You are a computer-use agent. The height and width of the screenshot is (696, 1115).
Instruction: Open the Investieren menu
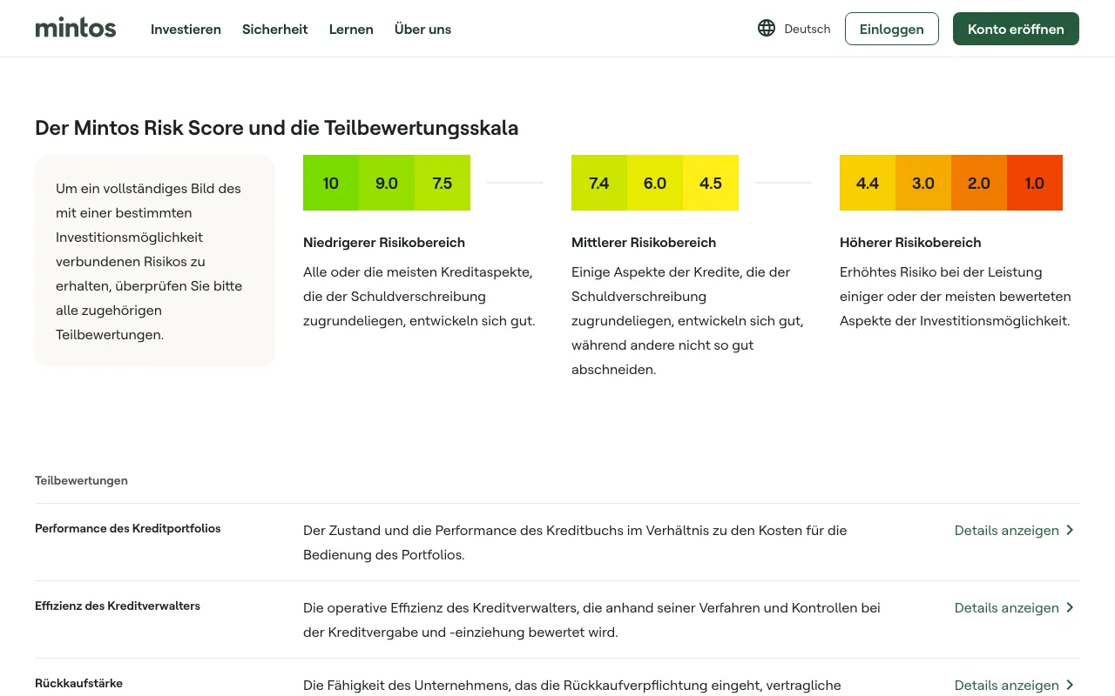(186, 29)
